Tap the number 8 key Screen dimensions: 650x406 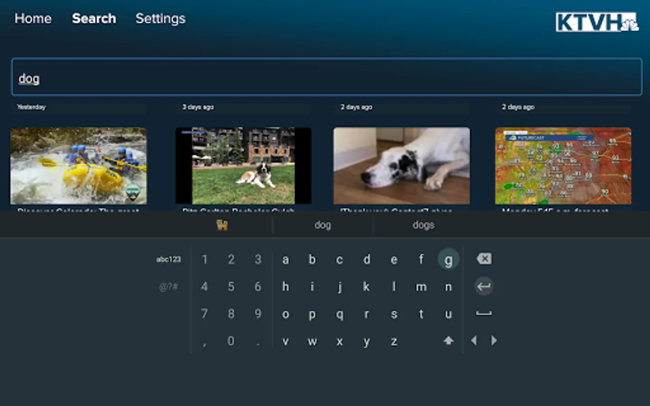(x=231, y=314)
